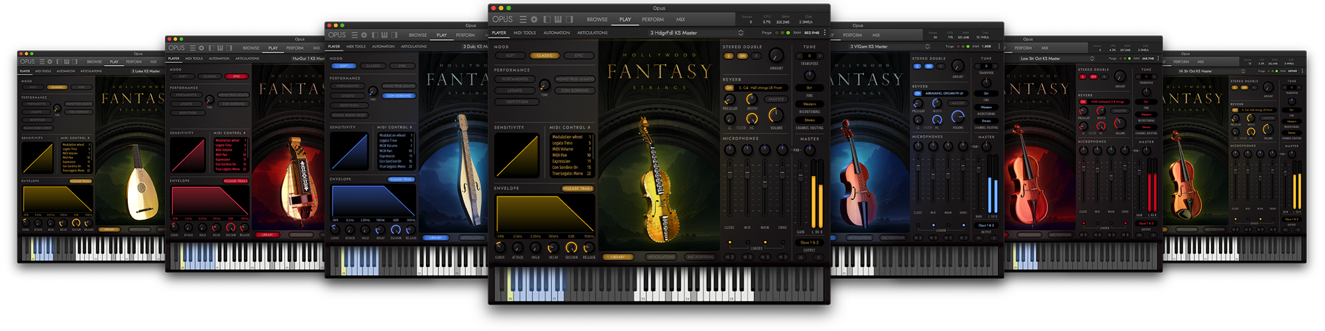Open the Articulations tab in front window
Image resolution: width=1325 pixels, height=331 pixels.
click(x=592, y=32)
